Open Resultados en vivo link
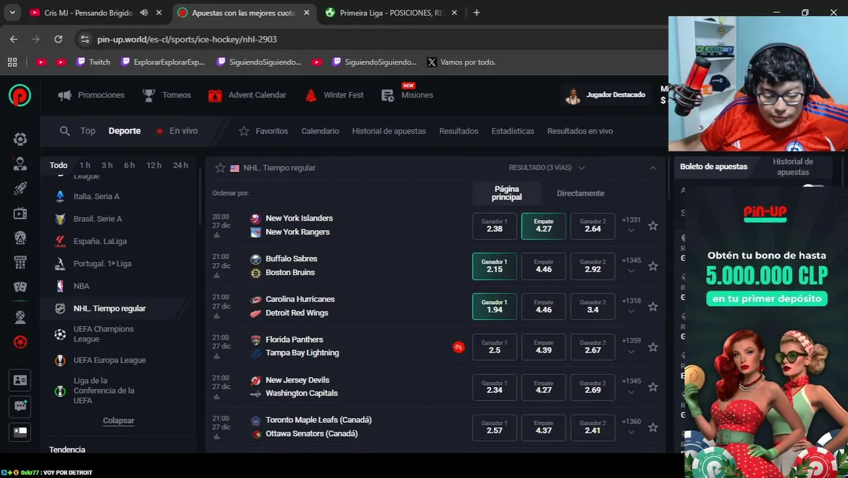The width and height of the screenshot is (848, 478). 580,131
